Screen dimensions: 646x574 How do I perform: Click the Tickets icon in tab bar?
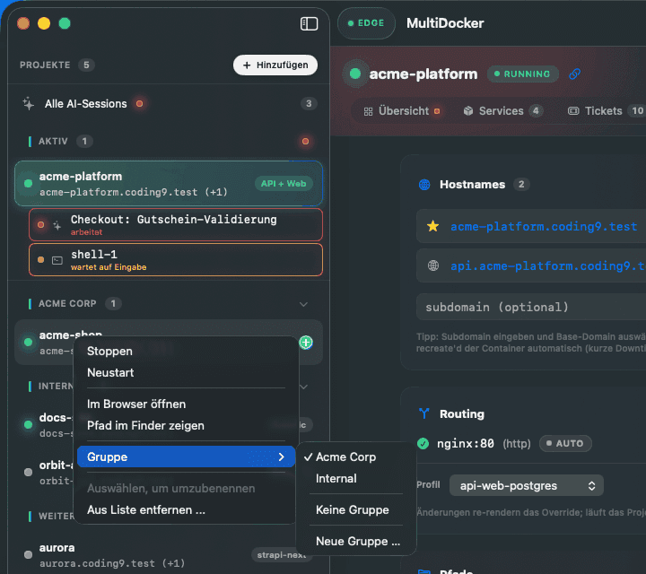coord(573,111)
